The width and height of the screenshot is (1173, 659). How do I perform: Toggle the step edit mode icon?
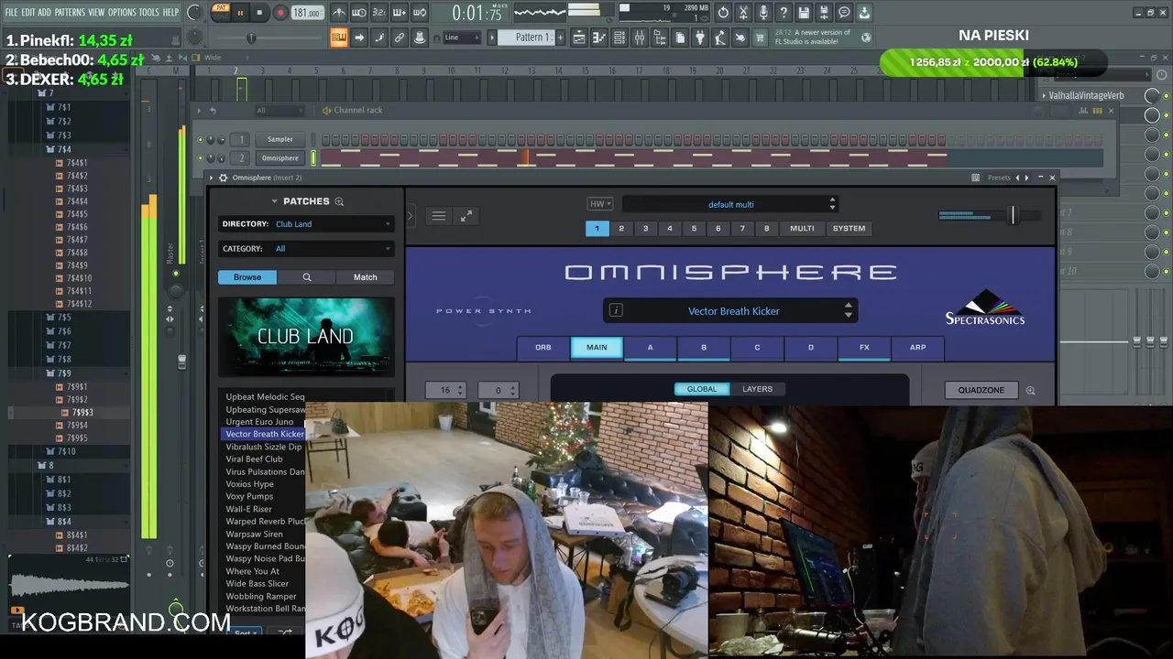(x=379, y=38)
